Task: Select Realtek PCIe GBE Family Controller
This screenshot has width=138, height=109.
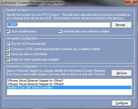Action: 69,88
